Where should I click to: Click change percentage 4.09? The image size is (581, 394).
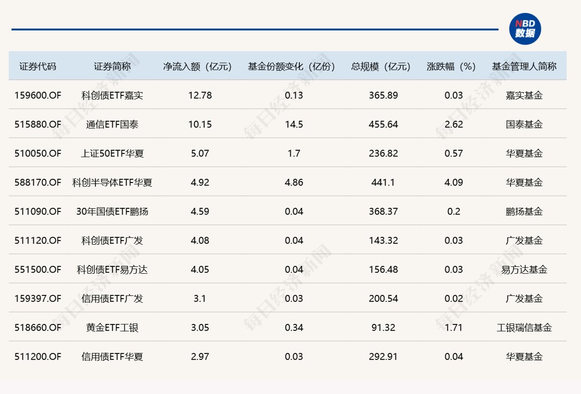coord(454,182)
